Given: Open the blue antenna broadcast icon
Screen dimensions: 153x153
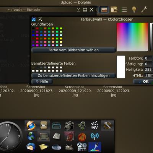Looking at the screenshot, I should pyautogui.click(x=94, y=136).
